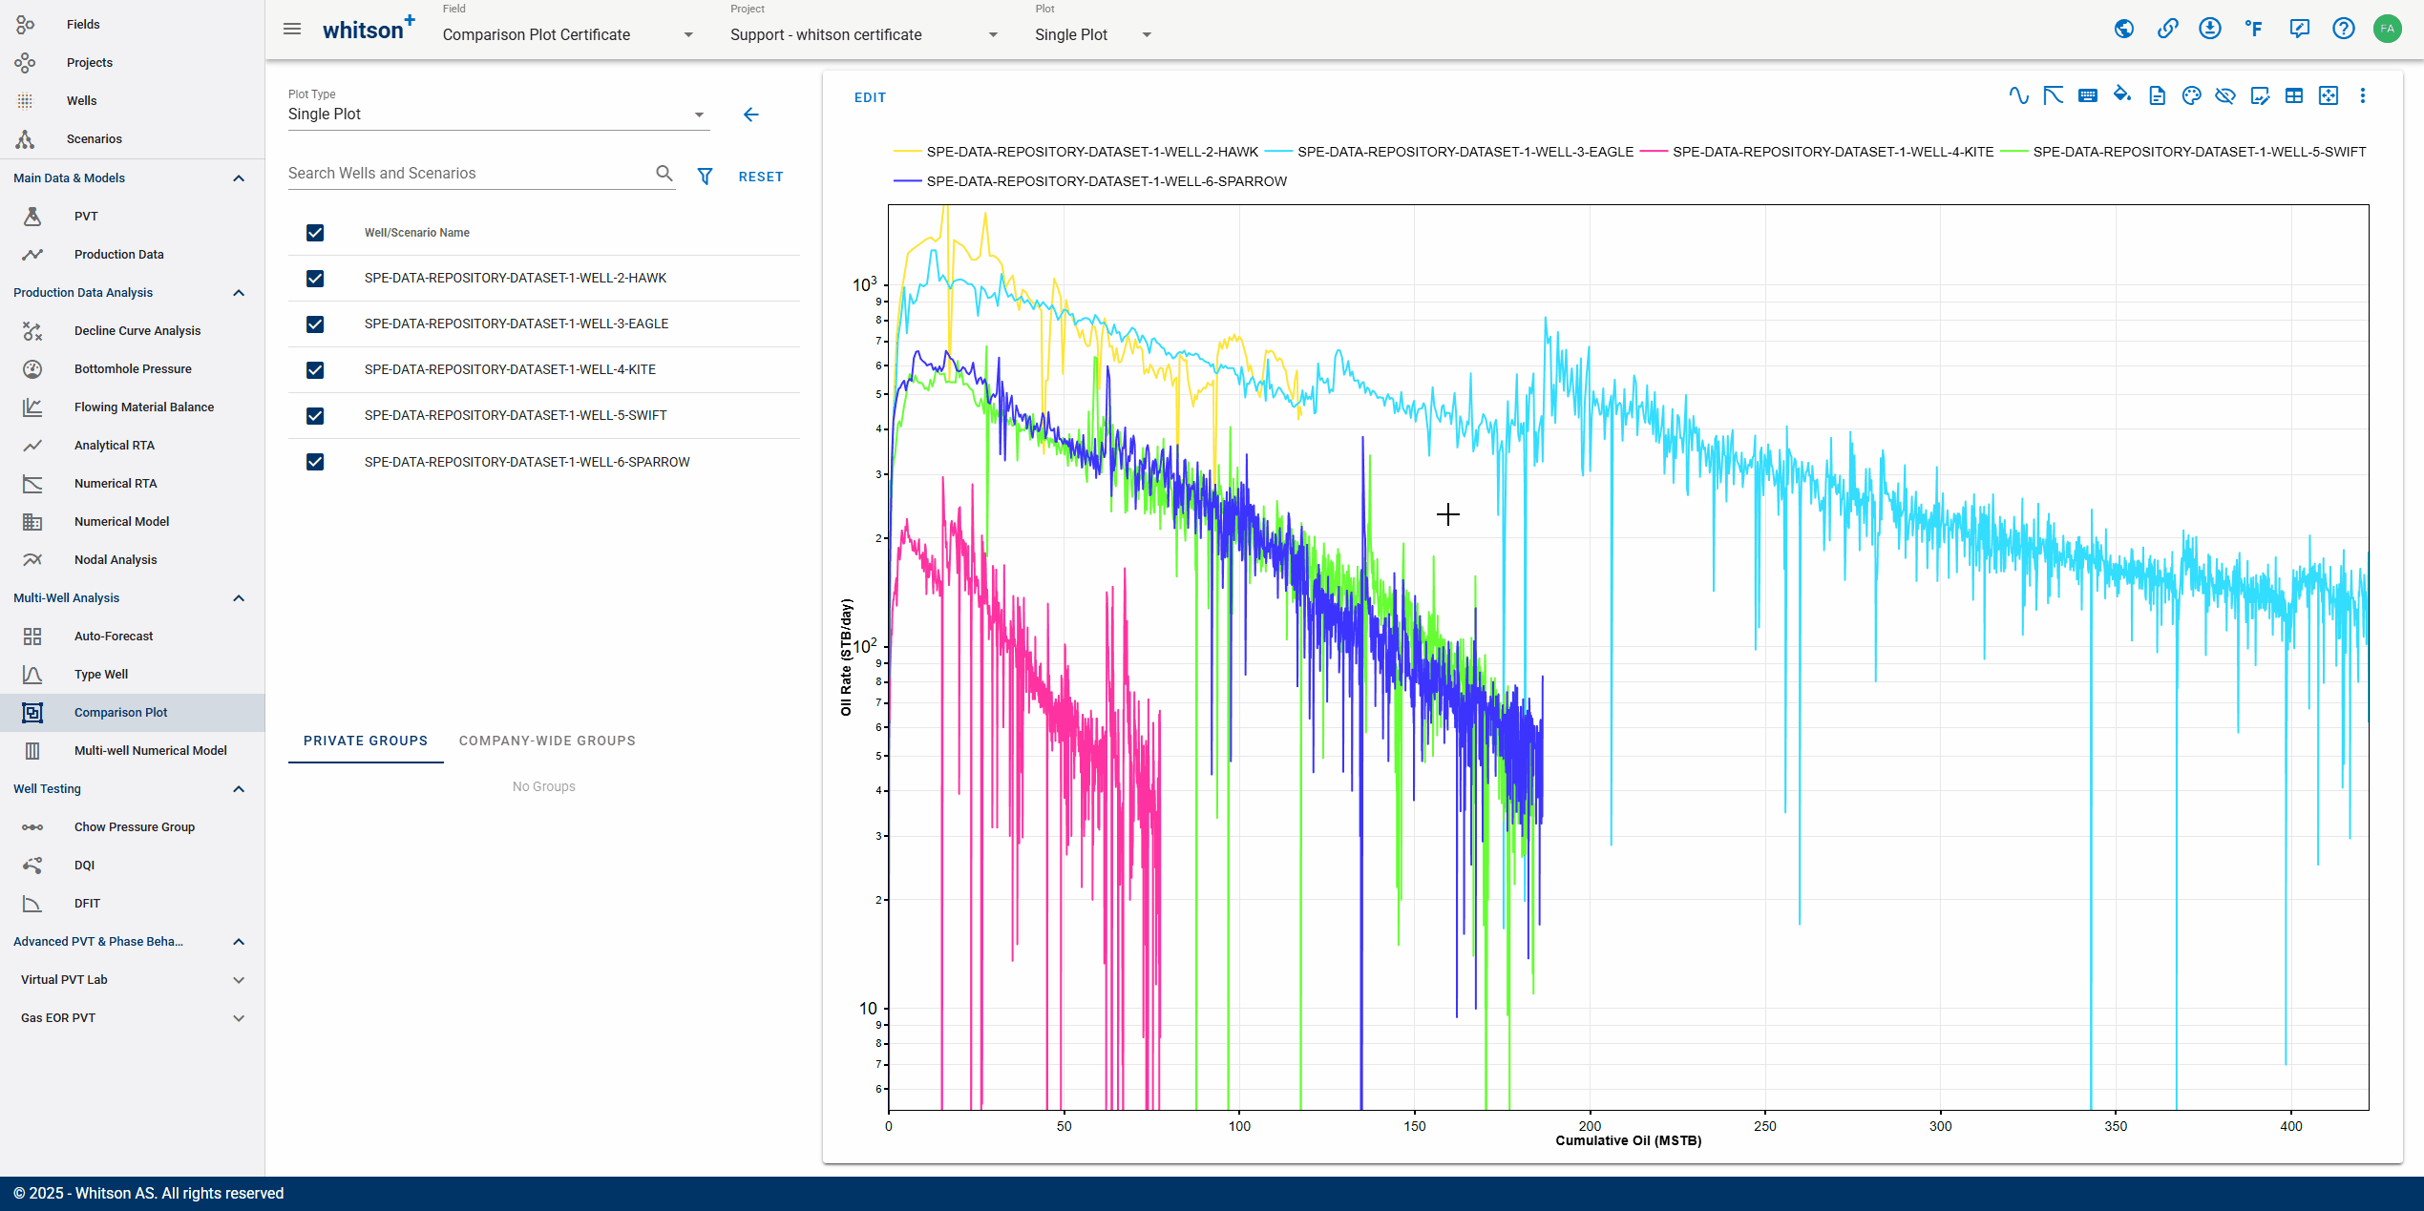Click the back arrow beside Plot Type
This screenshot has height=1211, width=2424.
pyautogui.click(x=751, y=115)
